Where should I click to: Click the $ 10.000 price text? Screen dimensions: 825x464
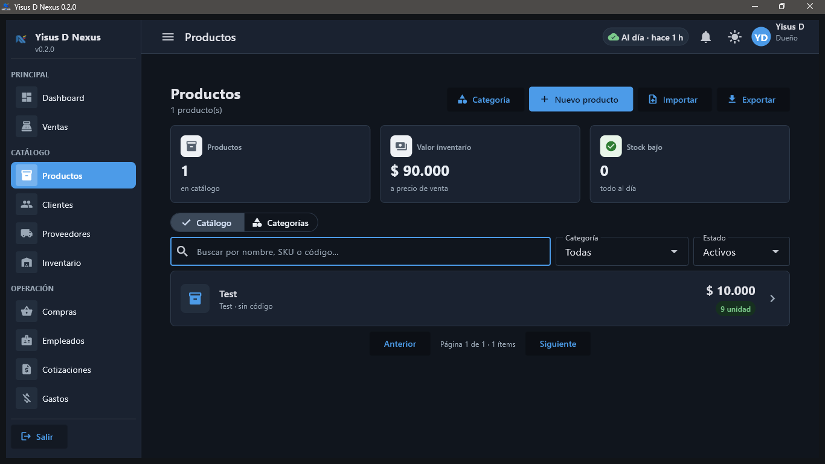point(731,291)
